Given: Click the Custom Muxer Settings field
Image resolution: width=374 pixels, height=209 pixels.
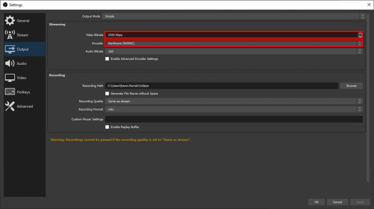Looking at the screenshot, I should point(234,119).
